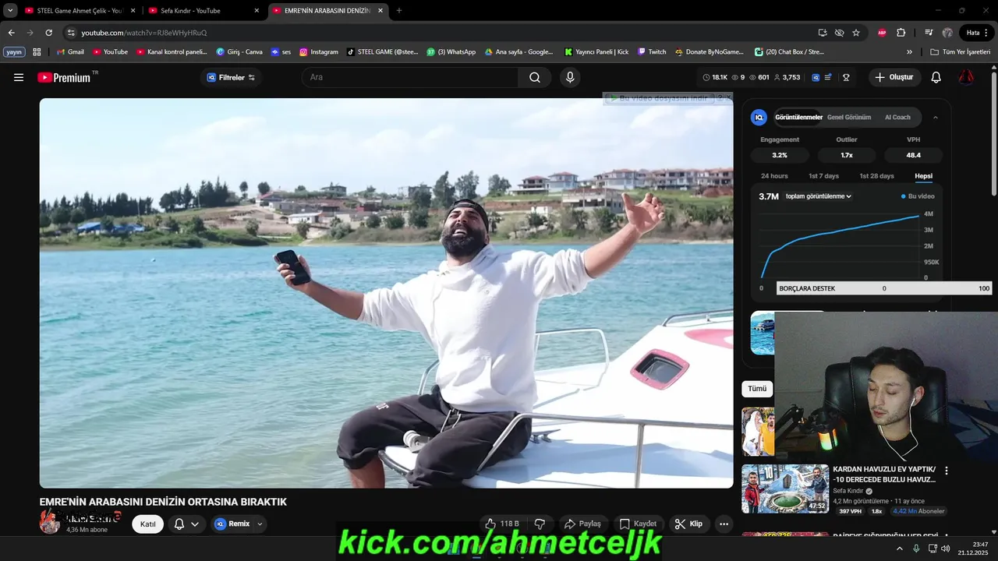Open the tab search dropdown arrow
Image resolution: width=998 pixels, height=561 pixels.
[x=10, y=11]
